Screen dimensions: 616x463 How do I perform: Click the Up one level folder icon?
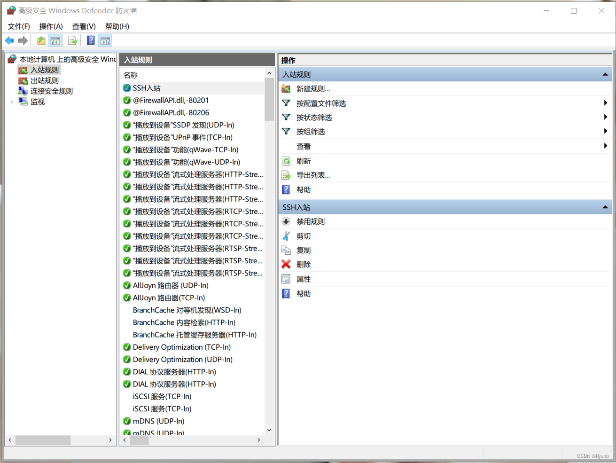41,41
